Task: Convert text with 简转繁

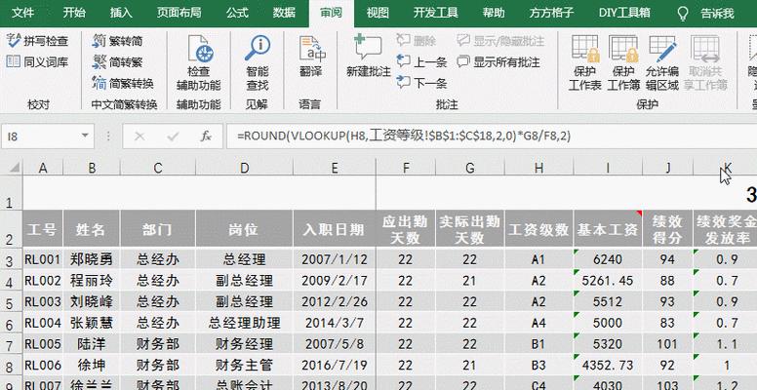Action: [118, 61]
